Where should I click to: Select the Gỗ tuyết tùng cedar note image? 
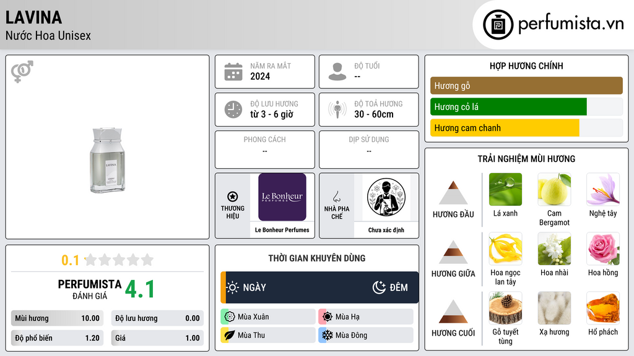coord(505,308)
